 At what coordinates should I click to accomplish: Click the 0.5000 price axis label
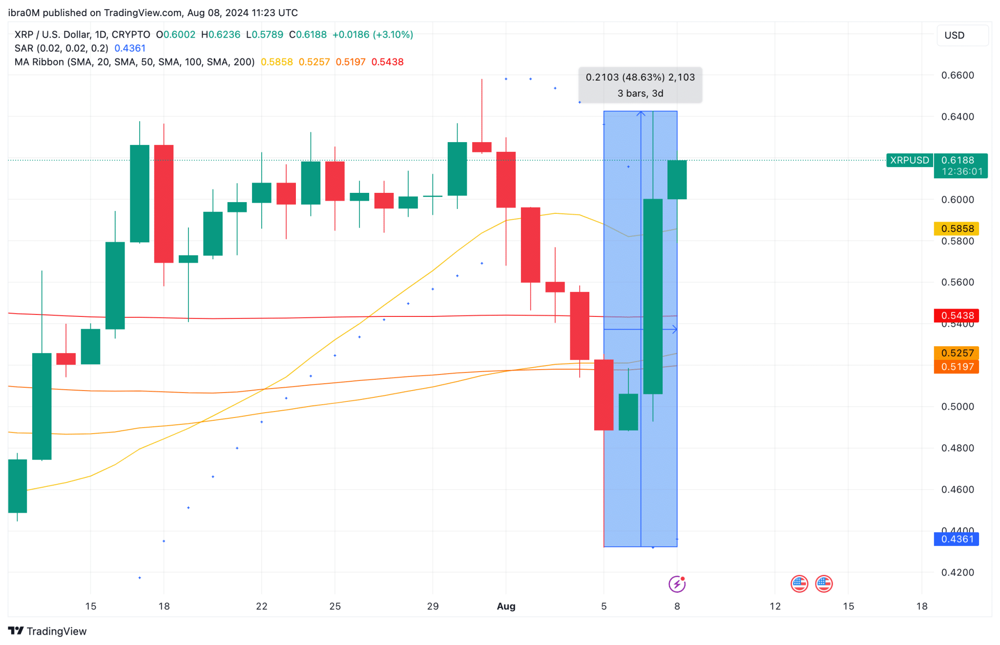point(958,407)
